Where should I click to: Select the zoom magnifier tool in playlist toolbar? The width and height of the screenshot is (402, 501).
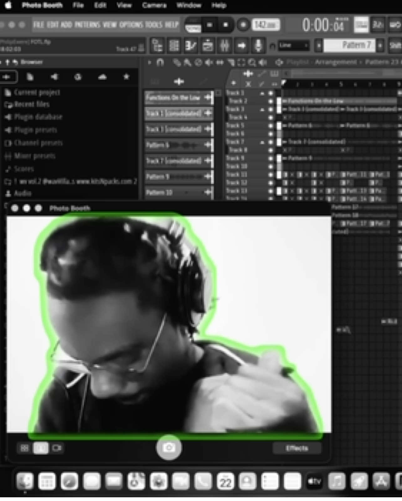[x=252, y=63]
